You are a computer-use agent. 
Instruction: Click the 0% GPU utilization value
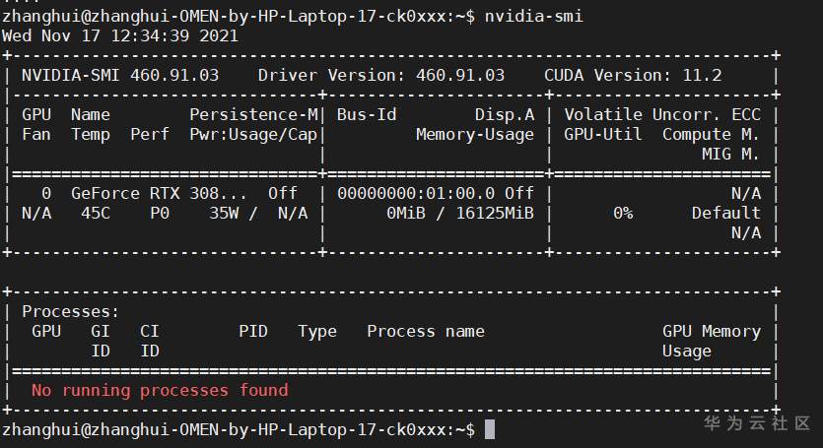pos(622,213)
